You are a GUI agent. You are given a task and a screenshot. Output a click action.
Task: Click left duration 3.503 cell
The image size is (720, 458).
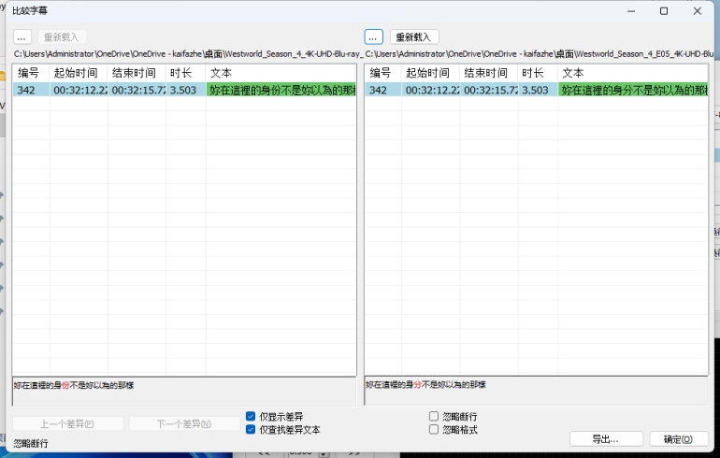(x=186, y=90)
